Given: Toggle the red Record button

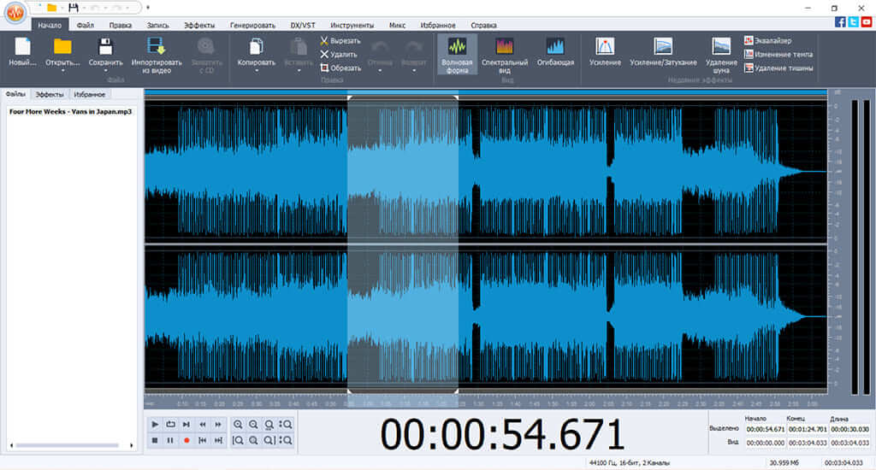Looking at the screenshot, I should (x=186, y=440).
